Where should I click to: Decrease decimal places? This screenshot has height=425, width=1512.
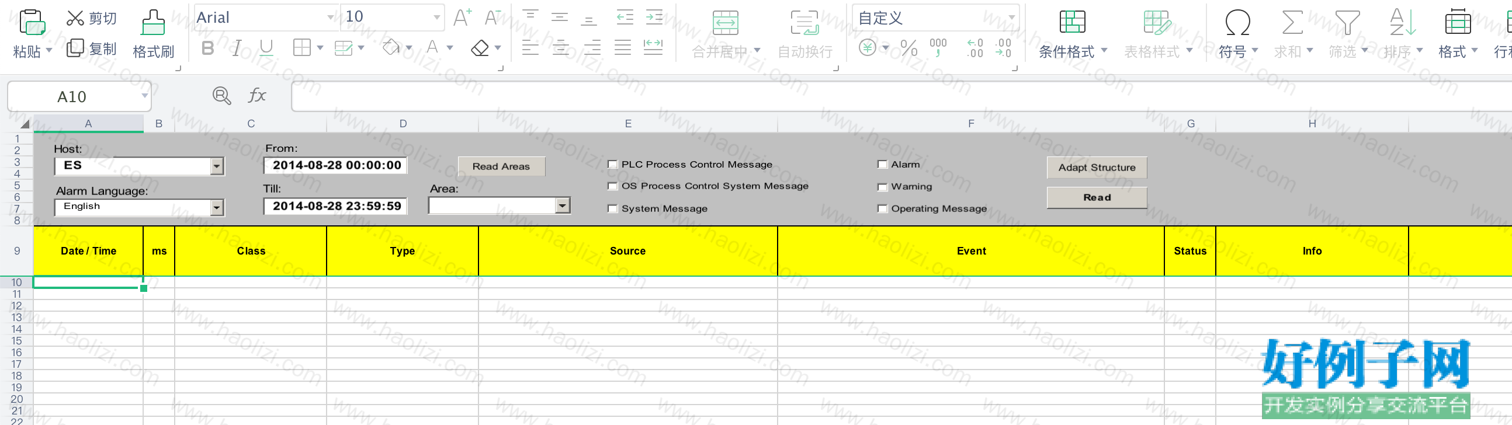click(1003, 48)
